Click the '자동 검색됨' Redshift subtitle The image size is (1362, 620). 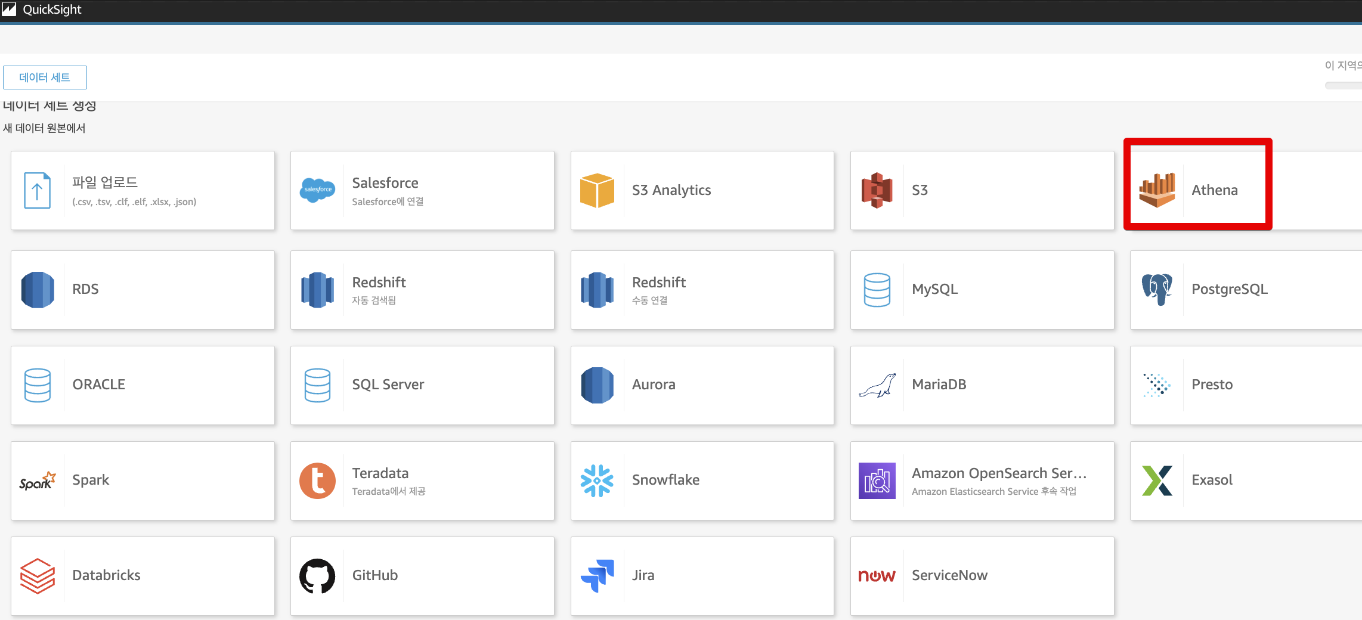[374, 300]
